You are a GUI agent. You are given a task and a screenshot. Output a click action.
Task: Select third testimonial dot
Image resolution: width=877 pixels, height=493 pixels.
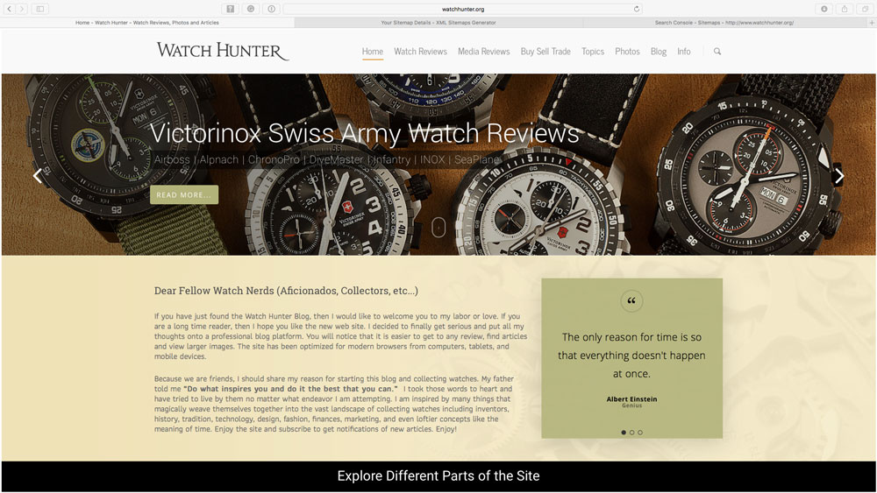640,433
